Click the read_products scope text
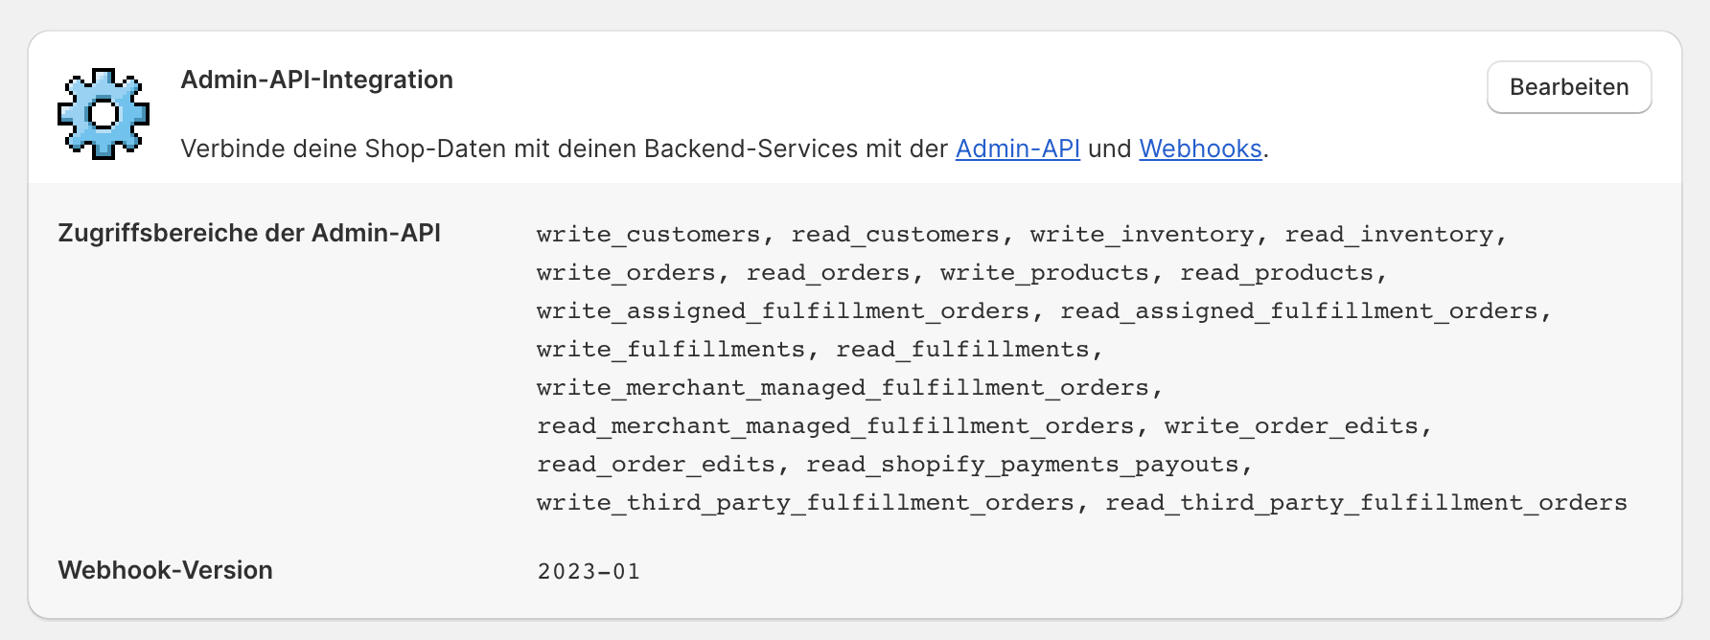 (1277, 273)
